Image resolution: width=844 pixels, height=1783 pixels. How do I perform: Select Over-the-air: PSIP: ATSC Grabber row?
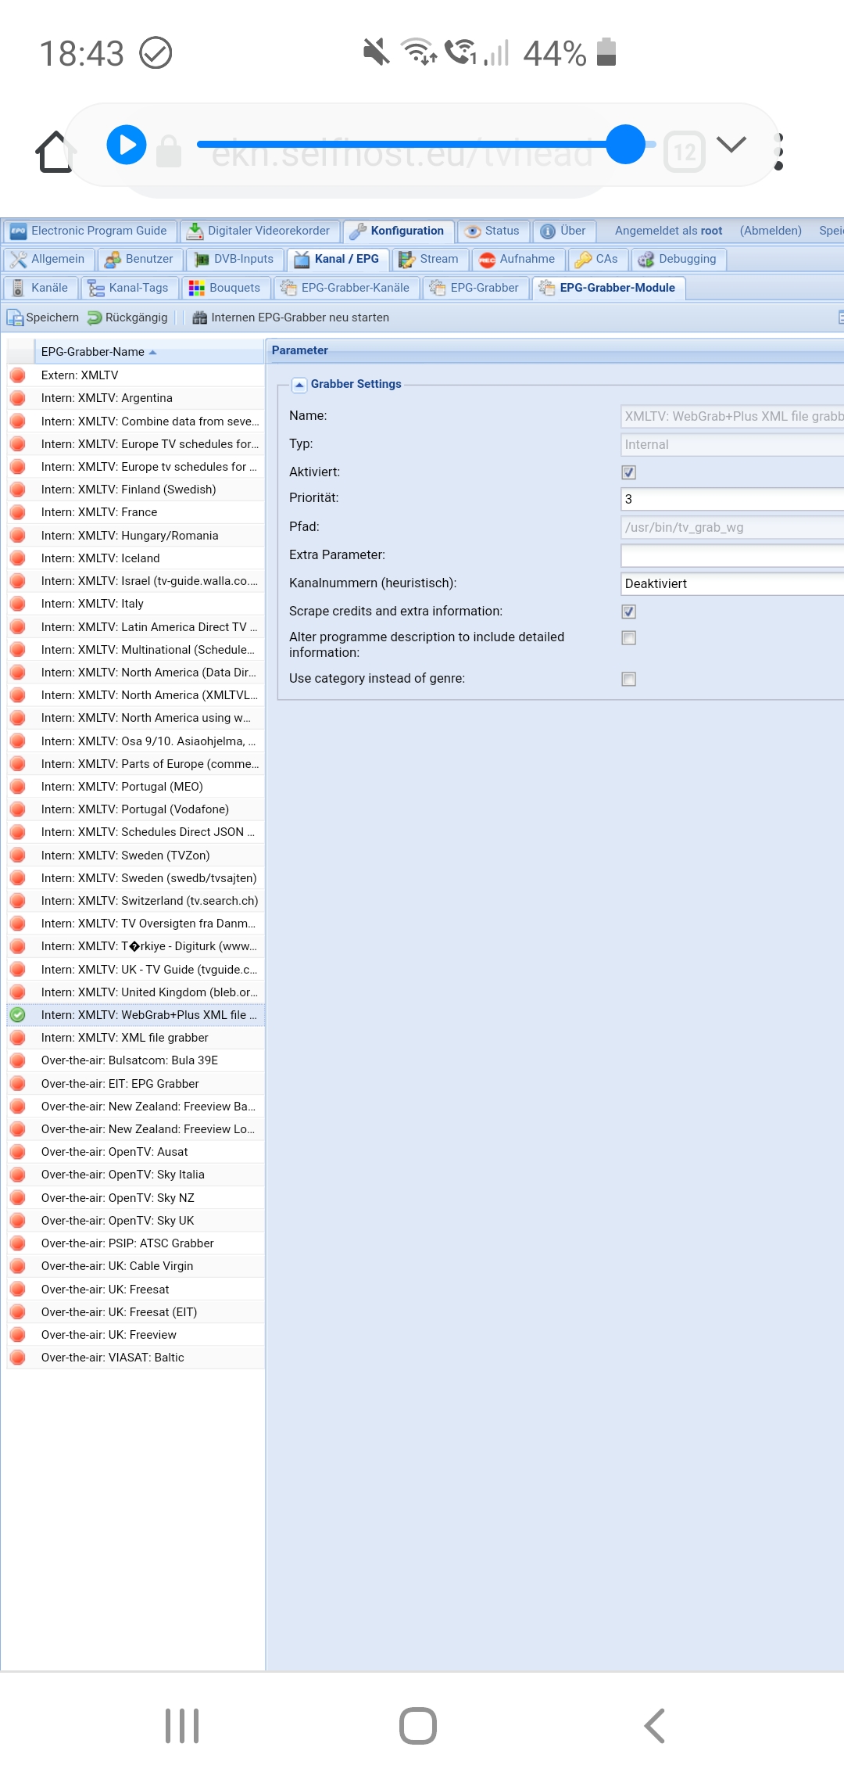click(135, 1243)
